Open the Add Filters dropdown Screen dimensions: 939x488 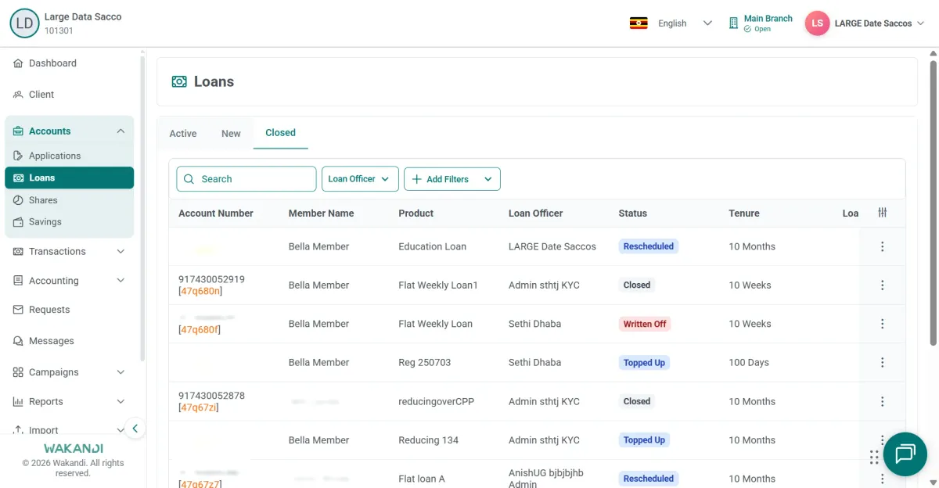(452, 179)
